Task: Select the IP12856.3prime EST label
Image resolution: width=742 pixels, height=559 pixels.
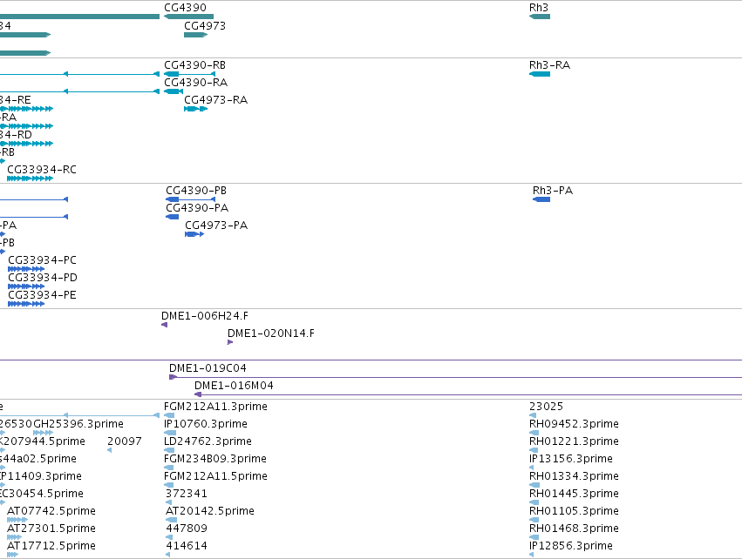Action: tap(571, 546)
